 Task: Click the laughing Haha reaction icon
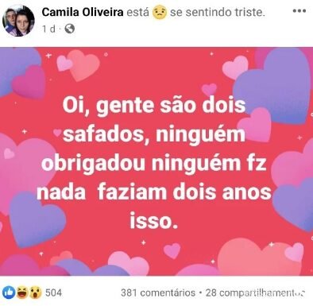[22, 292]
